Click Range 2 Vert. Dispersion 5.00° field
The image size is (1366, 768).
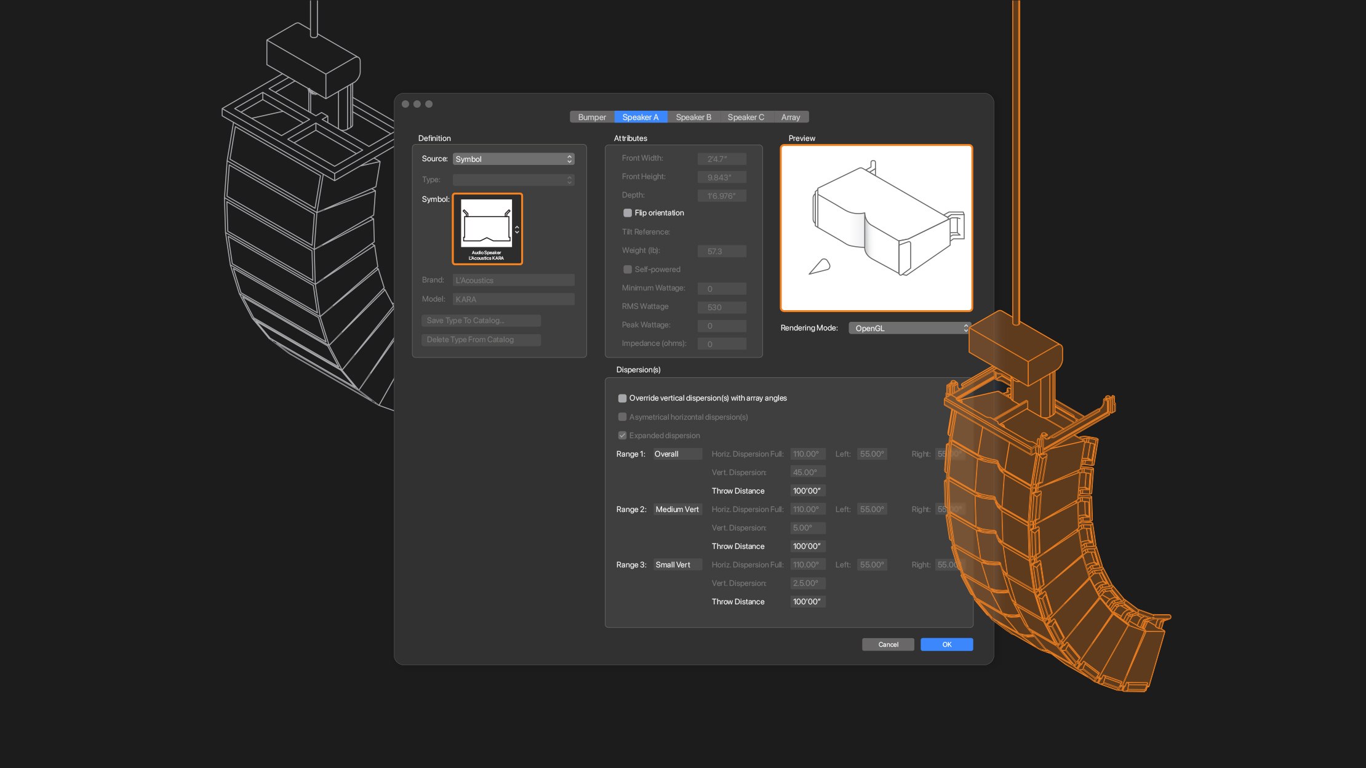808,527
